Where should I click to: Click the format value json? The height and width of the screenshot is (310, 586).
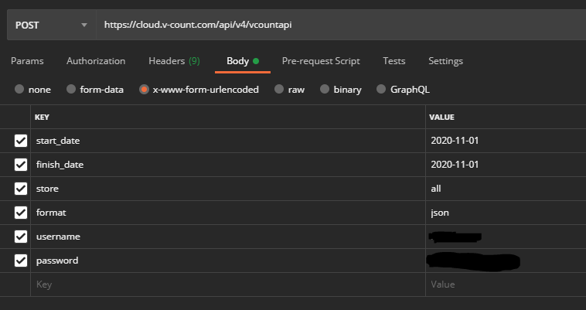[x=440, y=213]
